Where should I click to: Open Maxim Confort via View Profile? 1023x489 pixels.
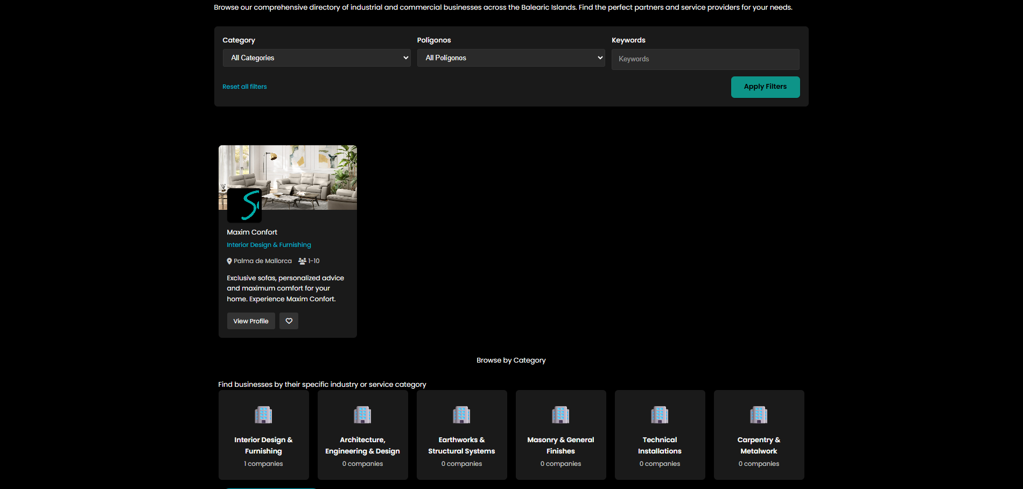(x=251, y=321)
